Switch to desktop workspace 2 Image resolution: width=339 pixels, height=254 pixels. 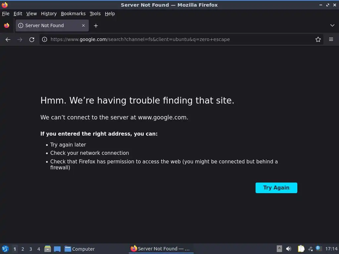click(23, 249)
